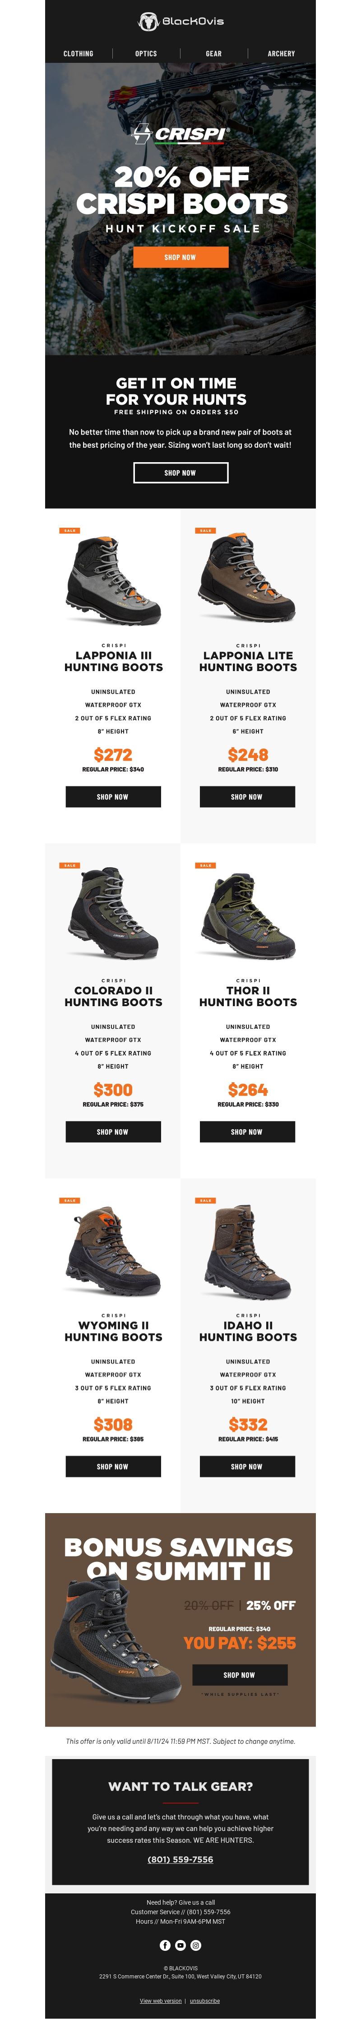
Task: Click orange Shop Now button in hero banner
Action: point(180,257)
